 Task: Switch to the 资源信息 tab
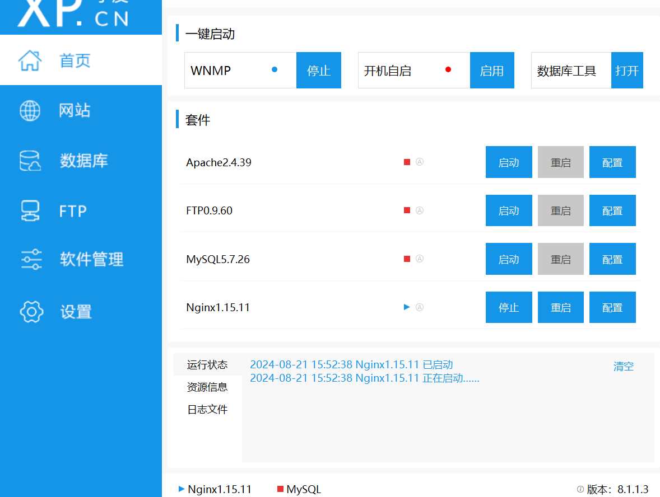tap(207, 387)
